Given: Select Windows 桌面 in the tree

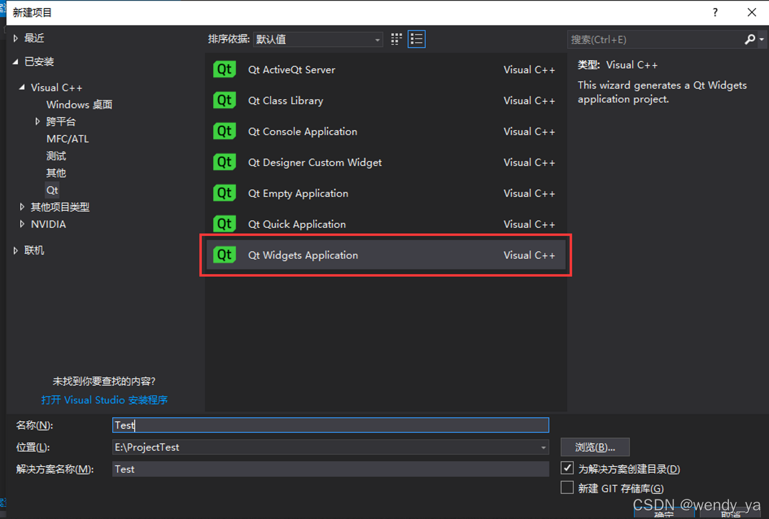Looking at the screenshot, I should 79,105.
